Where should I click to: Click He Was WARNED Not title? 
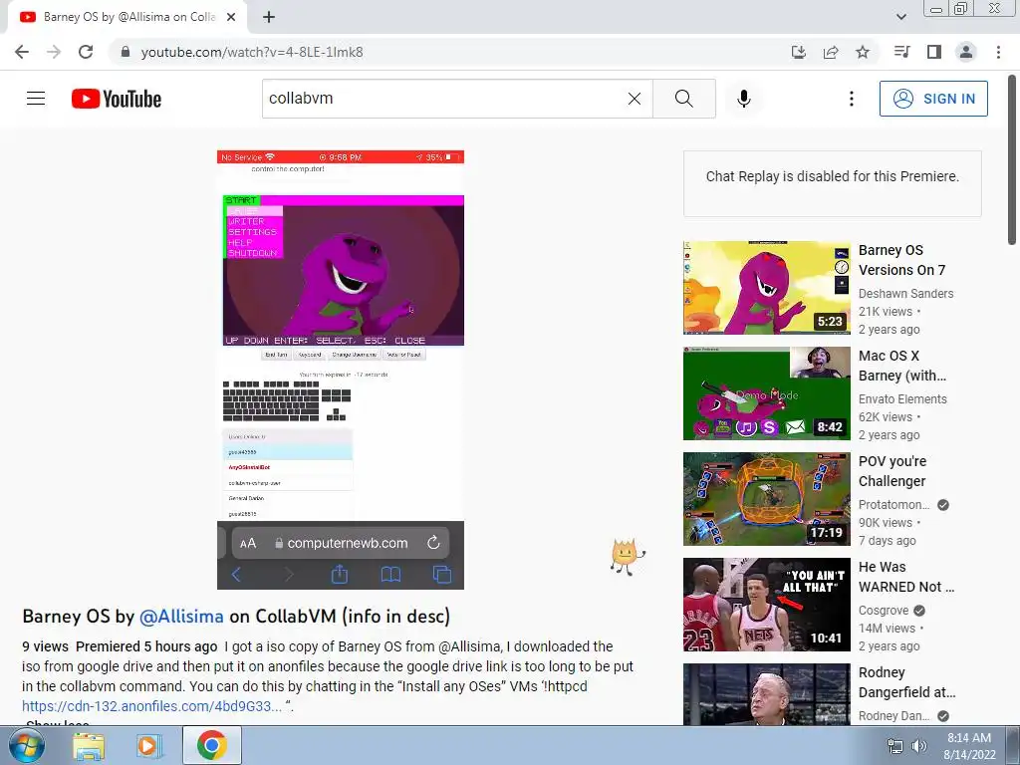[x=906, y=577]
